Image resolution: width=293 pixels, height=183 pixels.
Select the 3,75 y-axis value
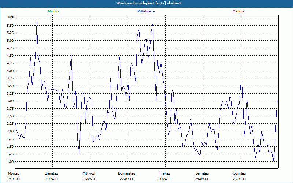point(10,78)
